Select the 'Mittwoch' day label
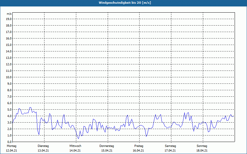247x154 pixels. click(75, 146)
